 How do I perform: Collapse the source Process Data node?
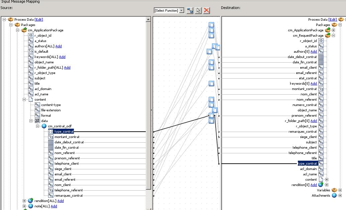click(x=4, y=19)
